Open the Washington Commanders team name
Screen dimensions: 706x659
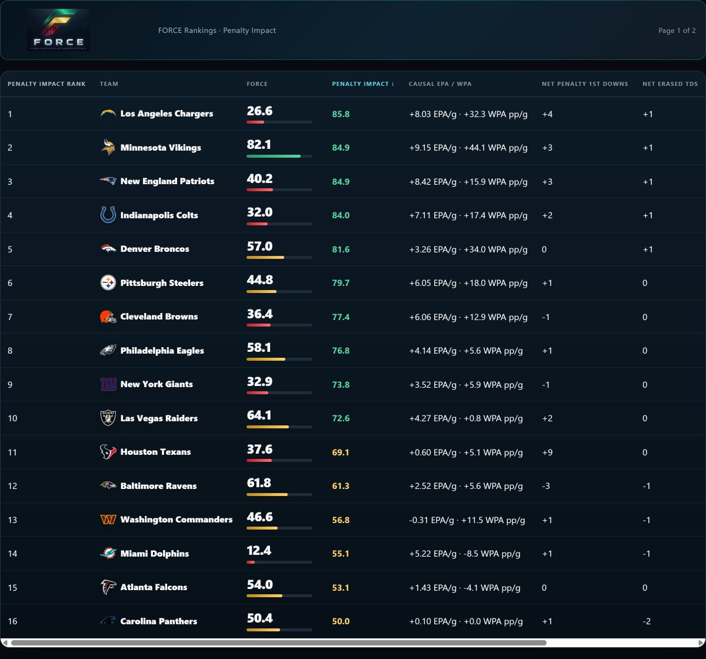176,520
